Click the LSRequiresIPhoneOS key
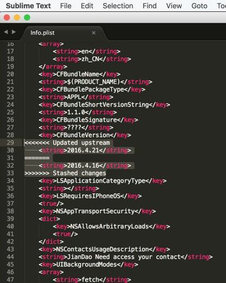226x283 pixels. [89, 196]
